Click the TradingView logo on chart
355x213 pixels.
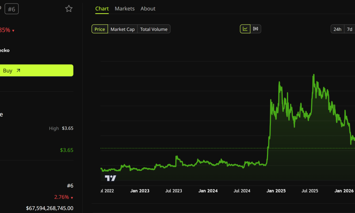coord(110,178)
